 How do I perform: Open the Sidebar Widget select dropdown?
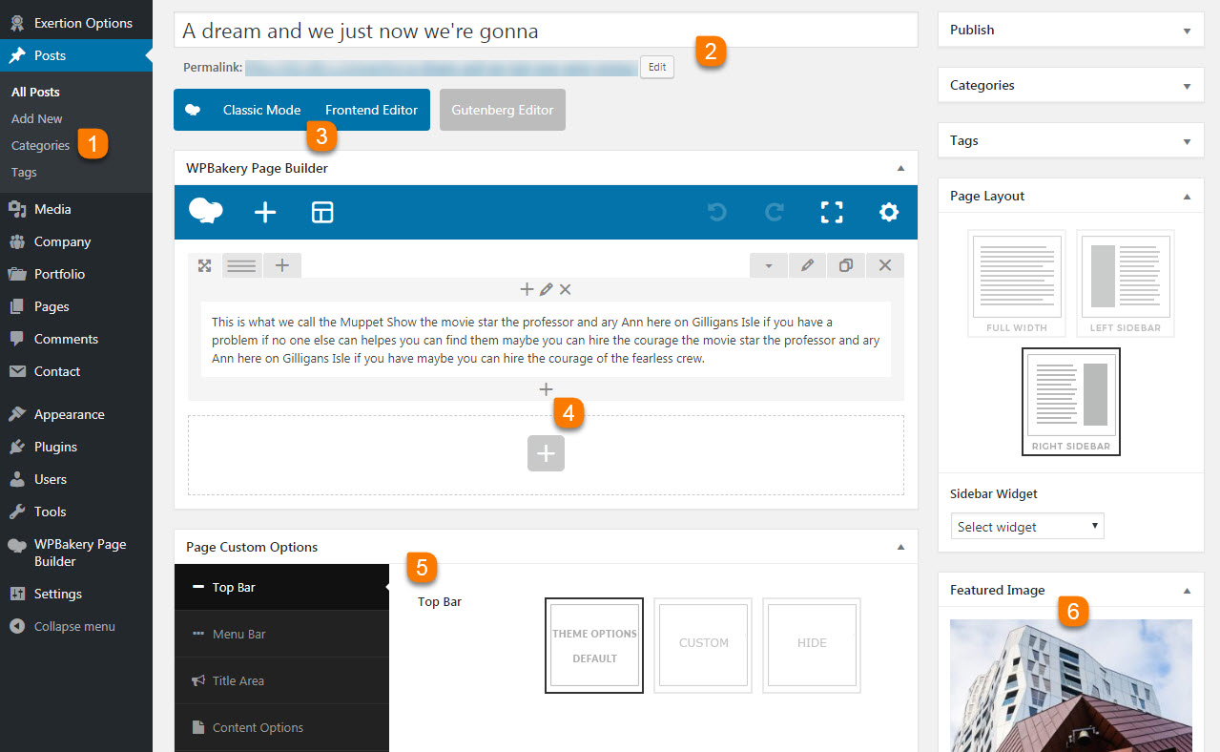(1027, 527)
